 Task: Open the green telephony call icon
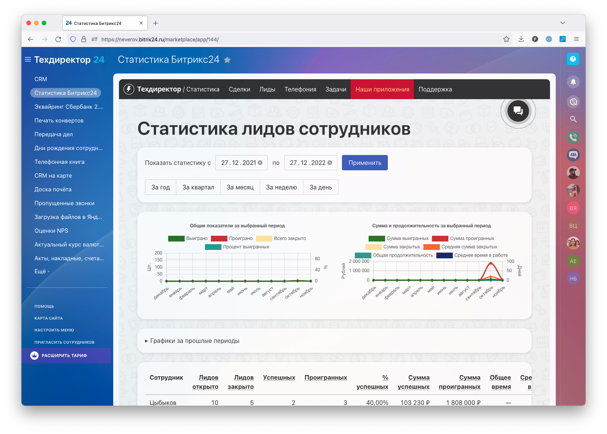(x=573, y=137)
